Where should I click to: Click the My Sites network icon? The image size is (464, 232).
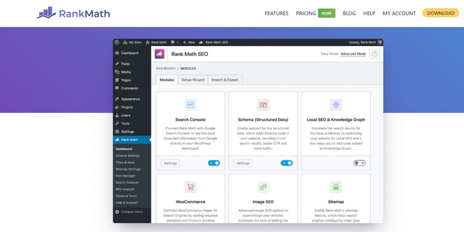[125, 42]
